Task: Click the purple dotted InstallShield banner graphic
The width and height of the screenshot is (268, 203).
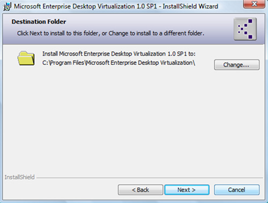Action: click(x=245, y=29)
